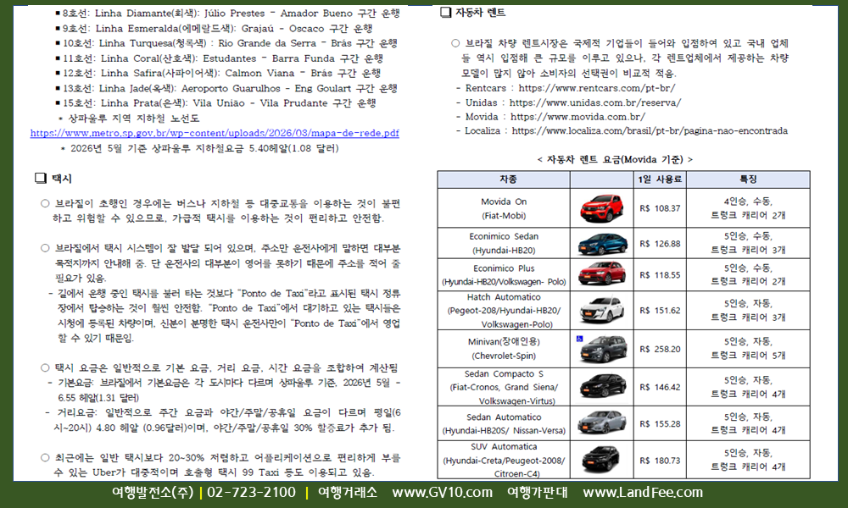Click the price R$ 108.37
The image size is (848, 508).
tap(660, 208)
